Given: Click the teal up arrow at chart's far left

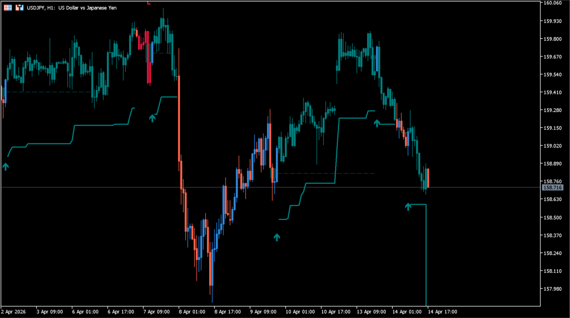Looking at the screenshot, I should tap(5, 167).
